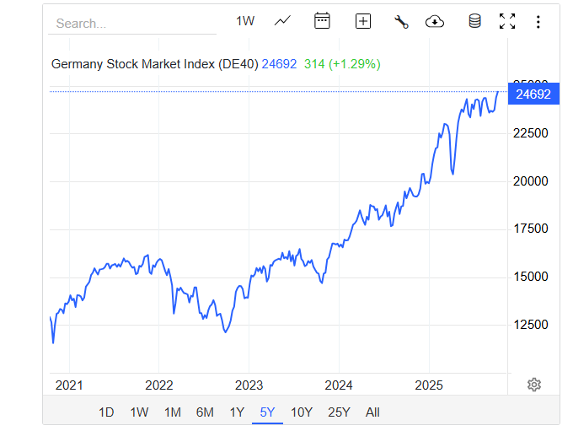Screen dimensions: 573x431
Task: Click the 24692 current price label
Action: click(x=533, y=94)
